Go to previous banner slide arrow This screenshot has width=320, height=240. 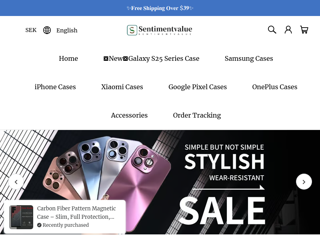(16, 182)
